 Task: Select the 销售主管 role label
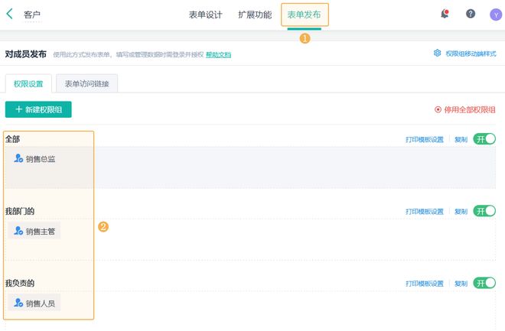point(41,232)
